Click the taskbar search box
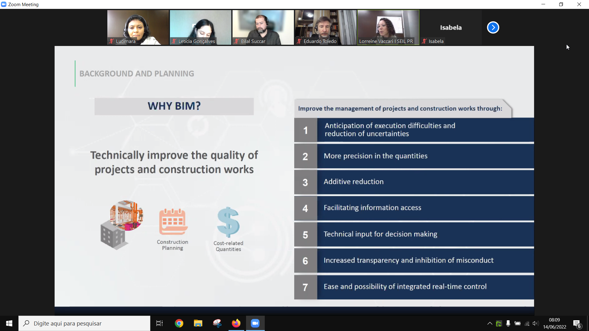Screen dimensions: 589x331 click(84, 323)
